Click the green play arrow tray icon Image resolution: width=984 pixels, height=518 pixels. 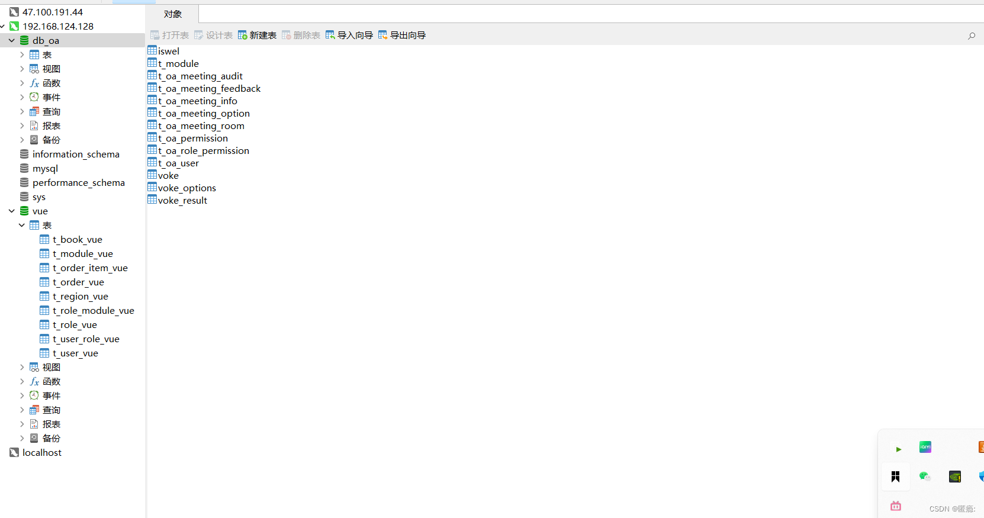(x=898, y=449)
